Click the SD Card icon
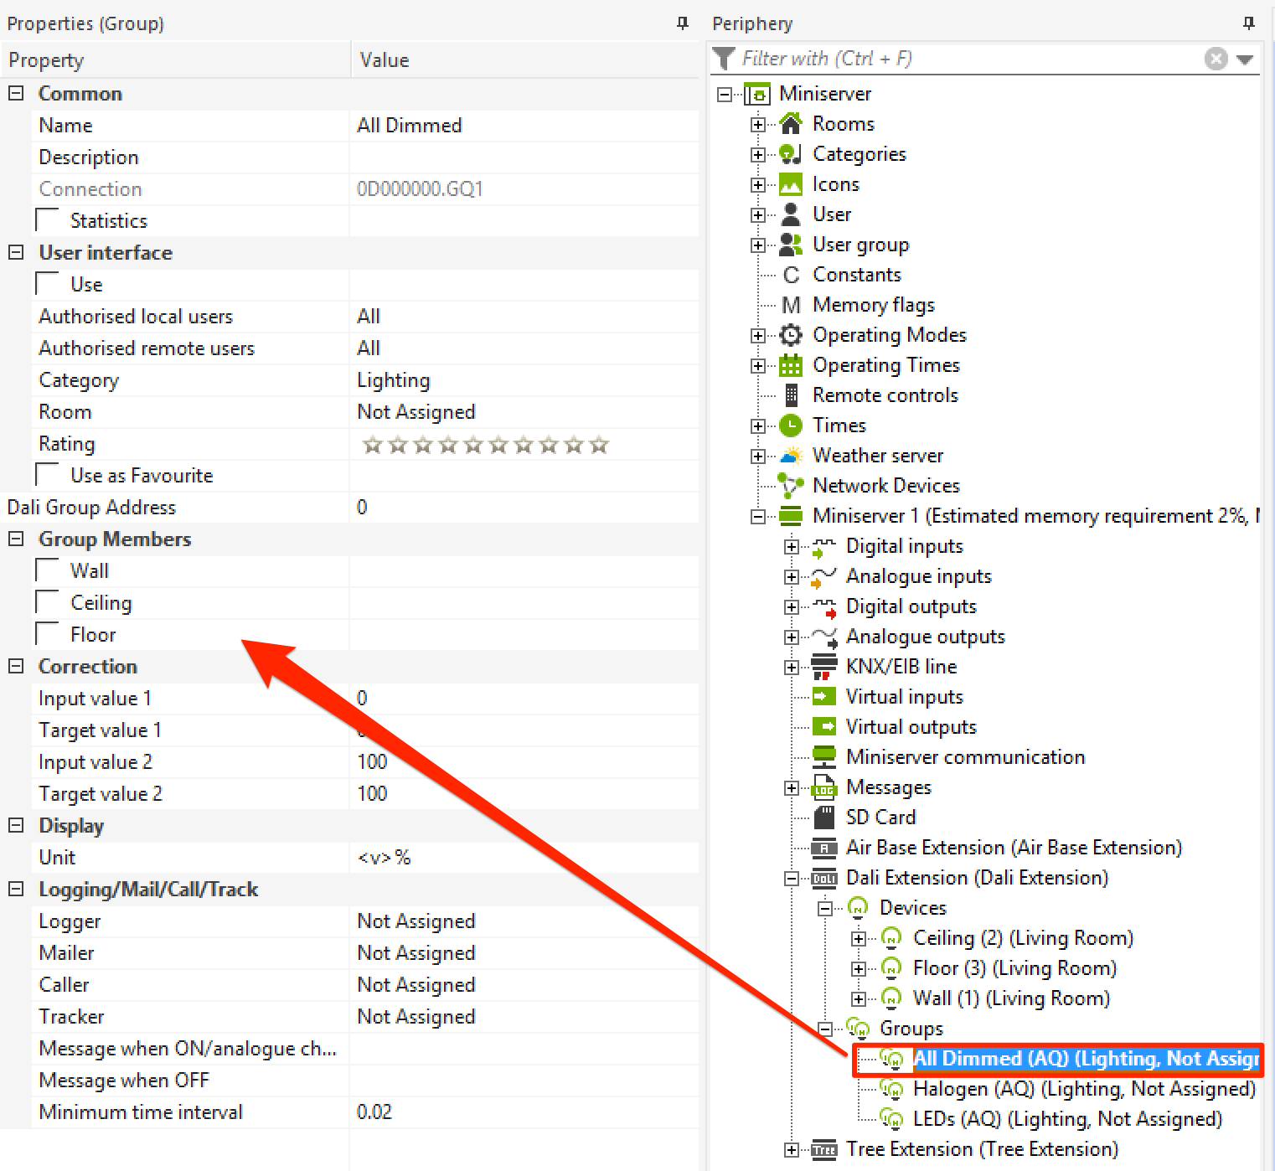This screenshot has height=1171, width=1275. [824, 818]
